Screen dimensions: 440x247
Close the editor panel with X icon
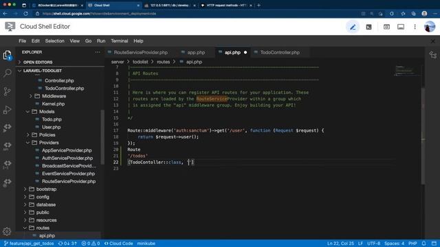432,41
